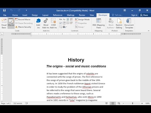Image resolution: width=151 pixels, height=113 pixels.
Task: Click the Tell me search box
Action: click(x=117, y=15)
